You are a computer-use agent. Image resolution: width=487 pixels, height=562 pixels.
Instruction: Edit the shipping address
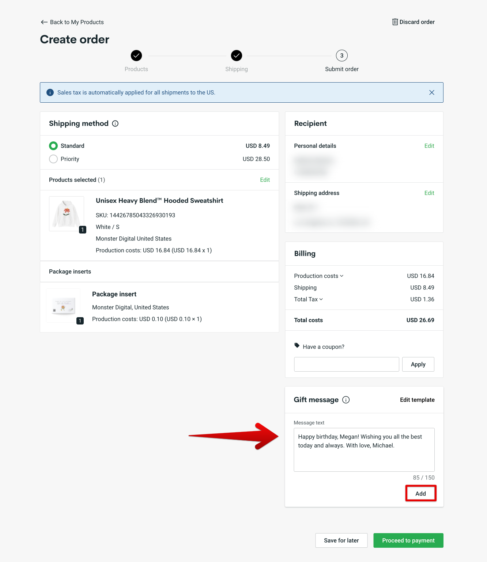(429, 193)
